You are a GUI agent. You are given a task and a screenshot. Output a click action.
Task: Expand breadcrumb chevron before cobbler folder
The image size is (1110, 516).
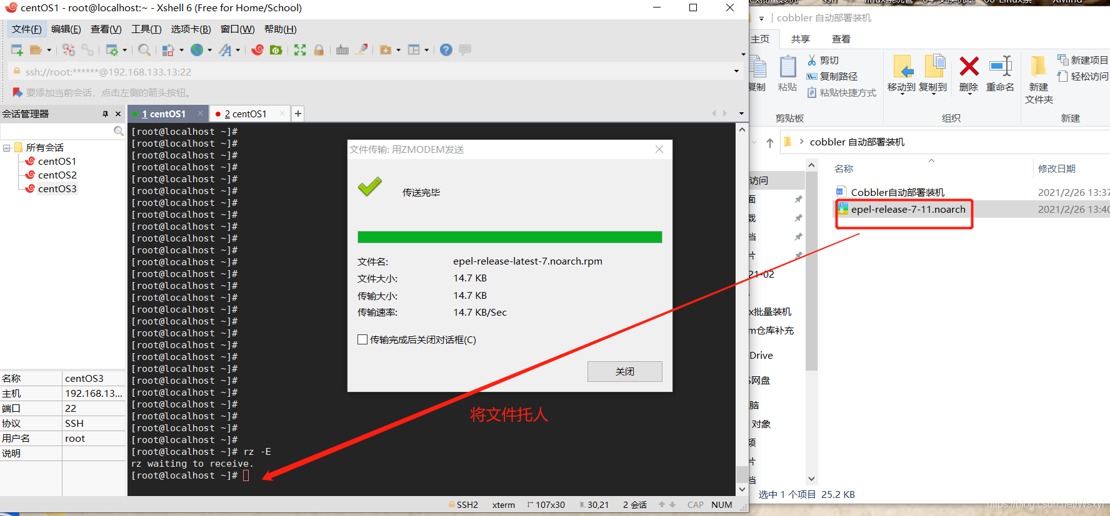(801, 142)
